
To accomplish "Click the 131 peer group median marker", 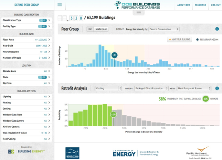I will (x=114, y=55).
